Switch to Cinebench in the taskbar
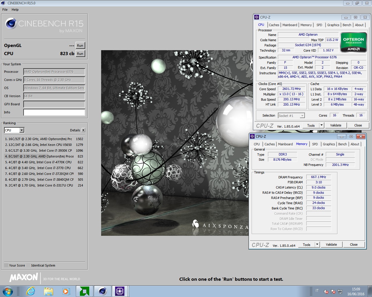The image size is (372, 297). pyautogui.click(x=102, y=291)
